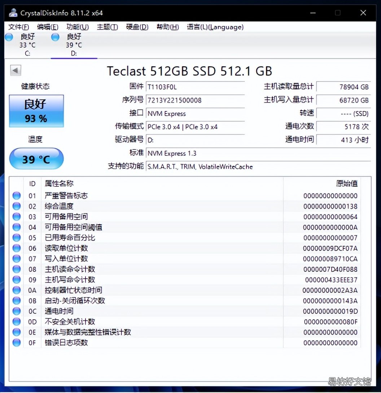Image resolution: width=381 pixels, height=393 pixels.
Task: Click the 驱动器号 field showing D:
Action: click(195, 140)
